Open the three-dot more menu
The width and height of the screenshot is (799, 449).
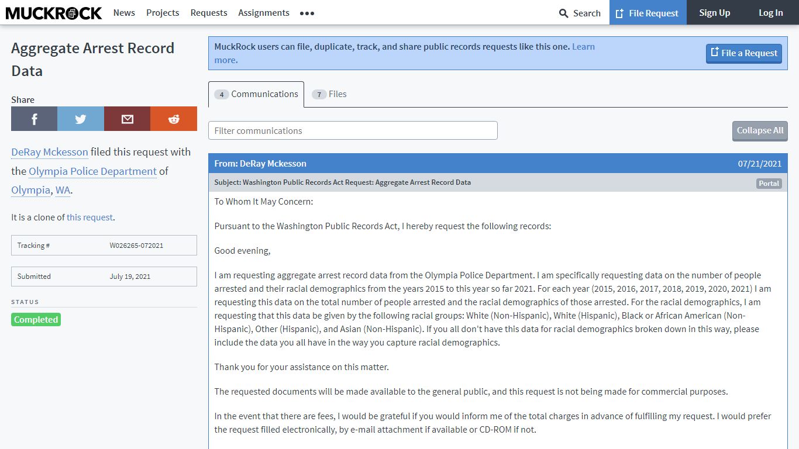click(x=307, y=13)
